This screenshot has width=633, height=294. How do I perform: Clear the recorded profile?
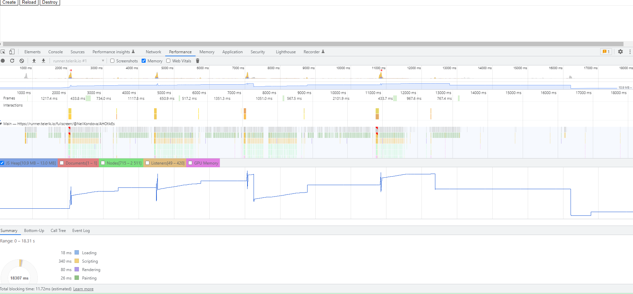pyautogui.click(x=22, y=61)
